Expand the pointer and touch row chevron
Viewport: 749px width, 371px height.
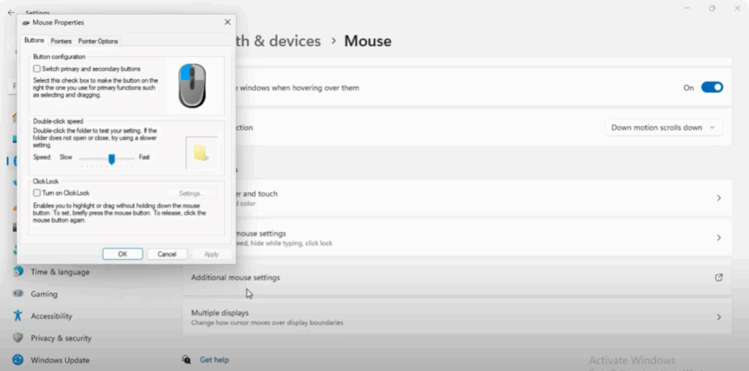(718, 198)
